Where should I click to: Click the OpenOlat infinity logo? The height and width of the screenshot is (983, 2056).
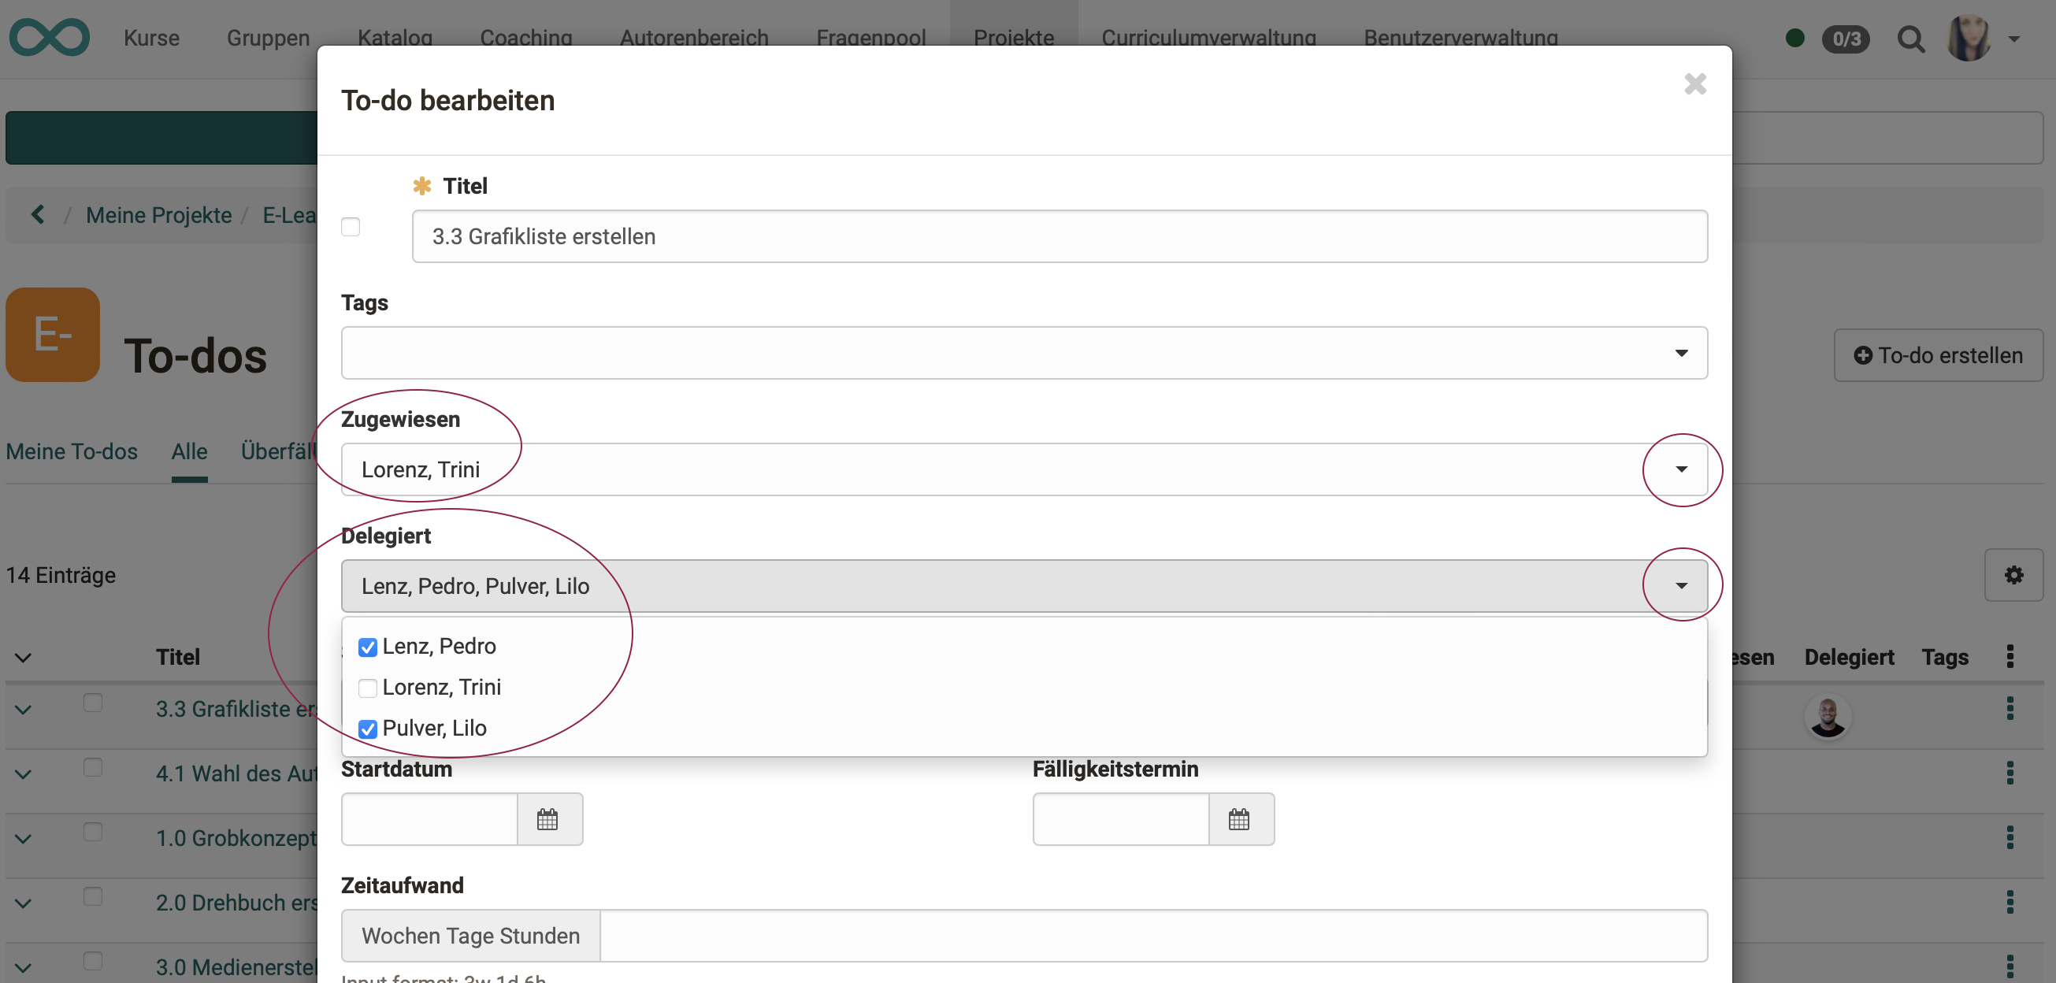point(50,37)
